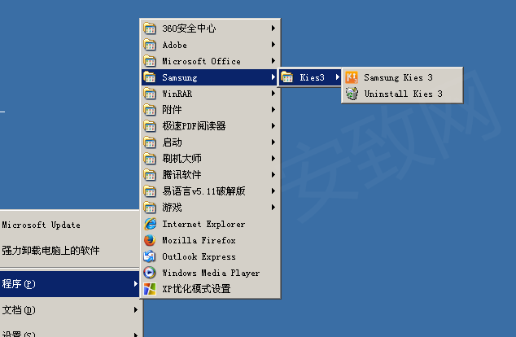This screenshot has width=516, height=337.
Task: Click the 360安全中心 folder icon
Action: [150, 28]
